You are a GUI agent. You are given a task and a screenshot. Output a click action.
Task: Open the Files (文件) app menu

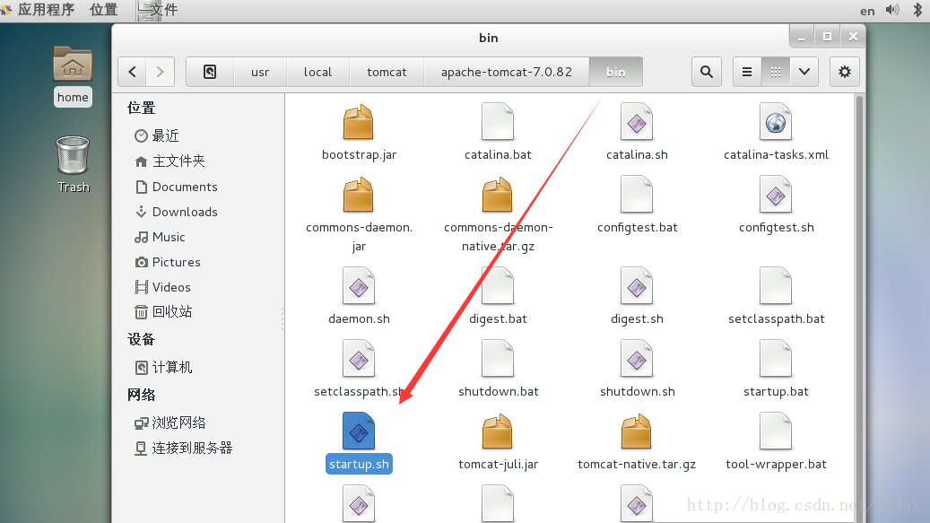(158, 10)
